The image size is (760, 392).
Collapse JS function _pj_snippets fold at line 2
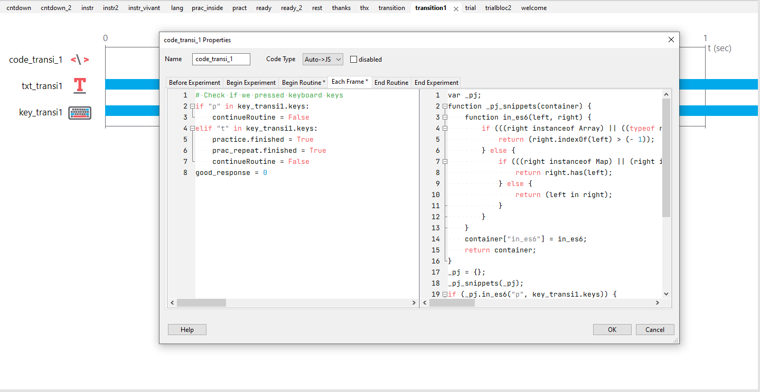pyautogui.click(x=445, y=106)
